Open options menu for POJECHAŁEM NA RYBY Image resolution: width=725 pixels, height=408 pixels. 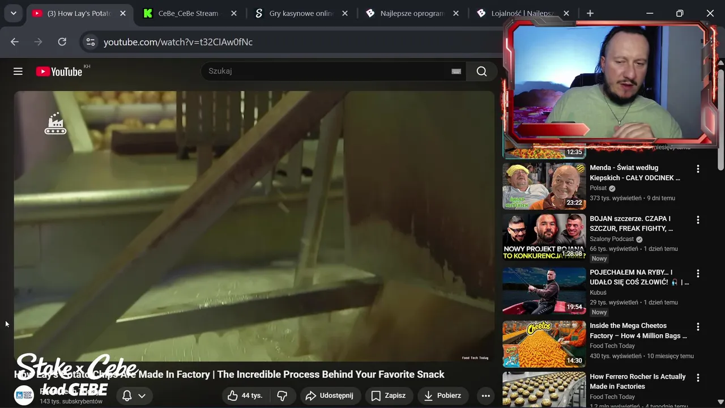[x=698, y=274]
